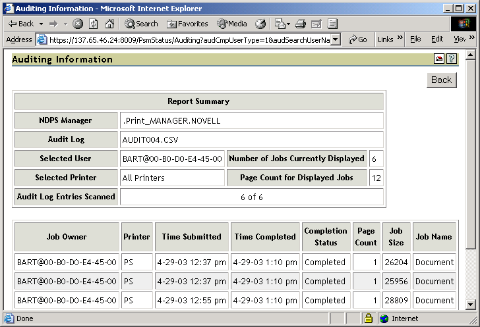Click the Job Size column header
The width and height of the screenshot is (480, 327).
(x=396, y=237)
